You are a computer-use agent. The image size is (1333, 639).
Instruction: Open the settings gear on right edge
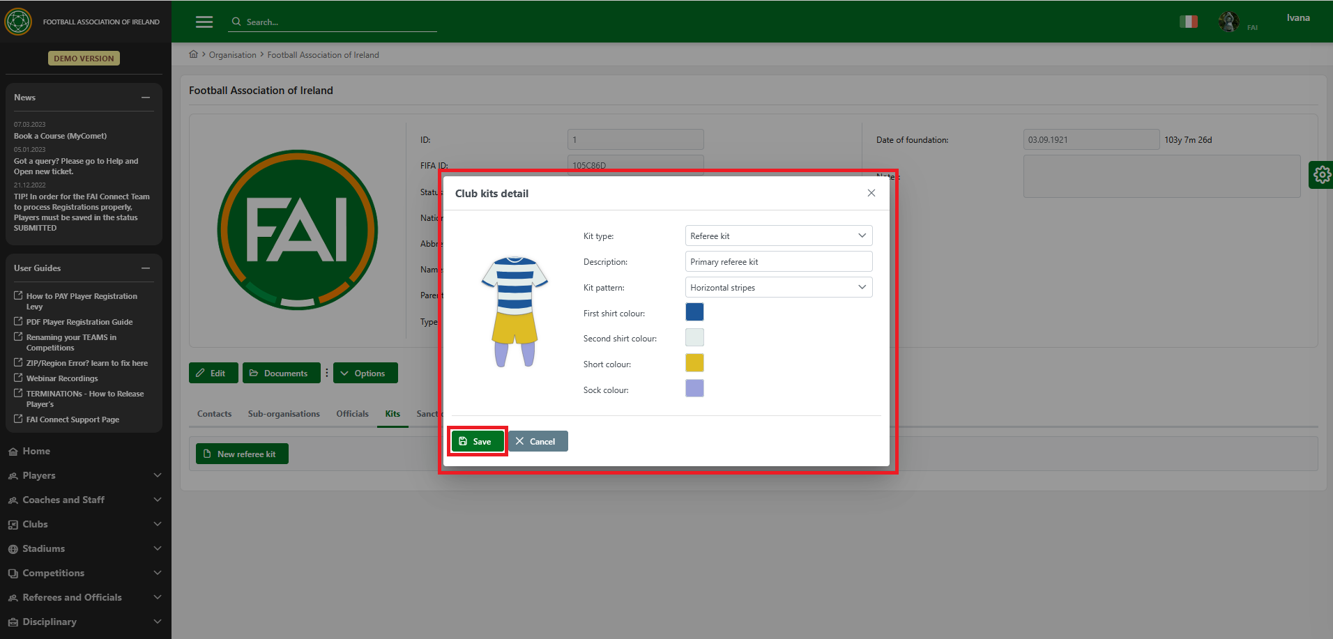[x=1321, y=174]
